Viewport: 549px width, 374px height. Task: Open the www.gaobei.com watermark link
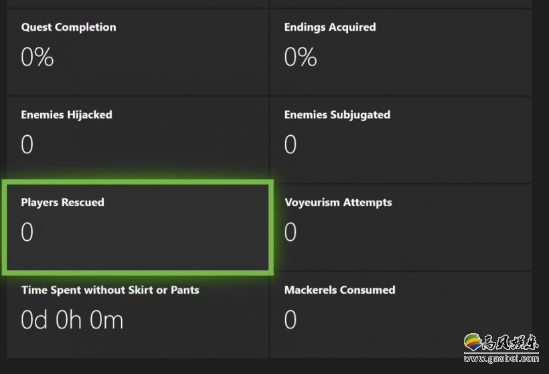tap(501, 358)
